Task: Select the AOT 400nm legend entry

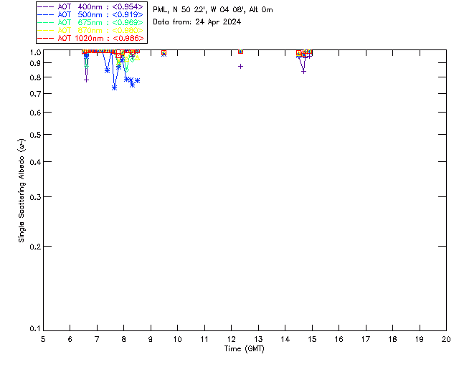Action: click(90, 6)
